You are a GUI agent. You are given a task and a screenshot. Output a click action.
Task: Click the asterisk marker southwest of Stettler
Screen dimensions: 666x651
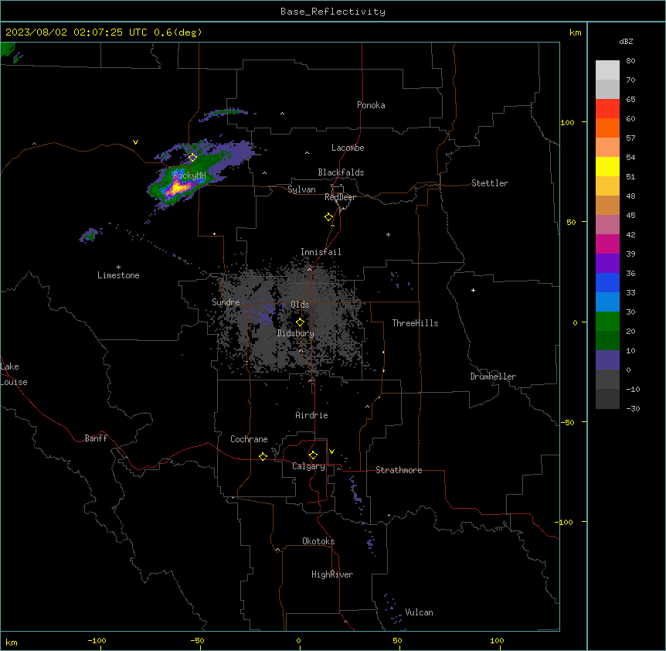[388, 234]
